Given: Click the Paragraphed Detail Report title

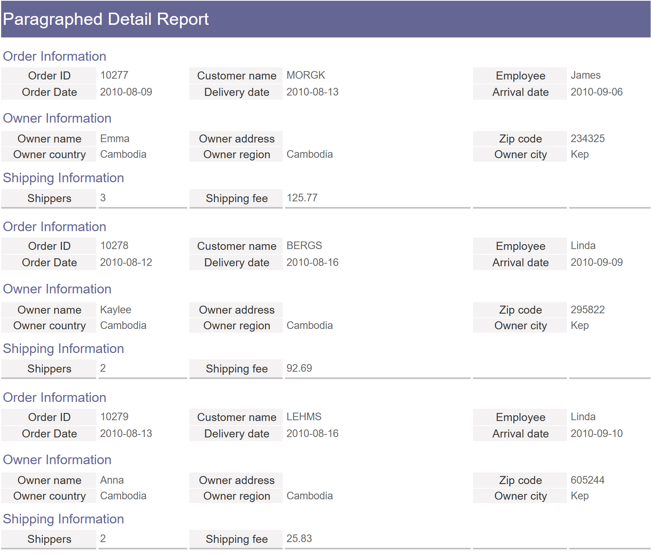Looking at the screenshot, I should point(106,19).
